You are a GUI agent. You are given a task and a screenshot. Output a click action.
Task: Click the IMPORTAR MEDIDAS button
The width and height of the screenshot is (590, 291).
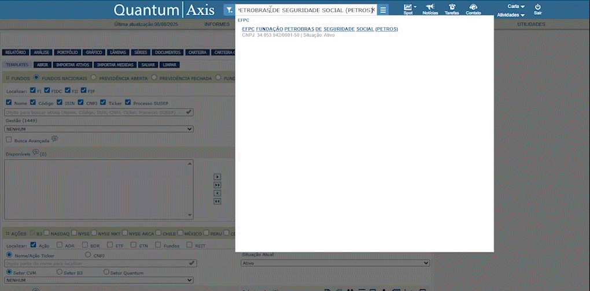pyautogui.click(x=115, y=65)
